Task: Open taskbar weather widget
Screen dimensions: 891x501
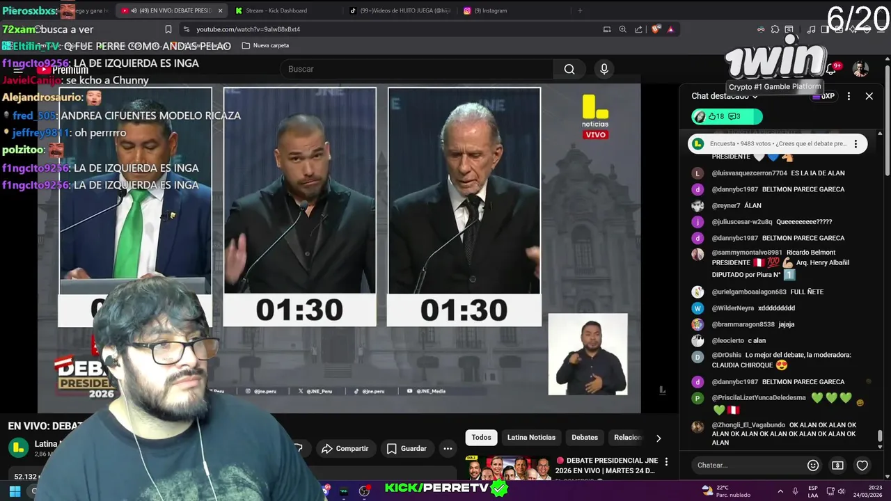Action: pos(726,491)
